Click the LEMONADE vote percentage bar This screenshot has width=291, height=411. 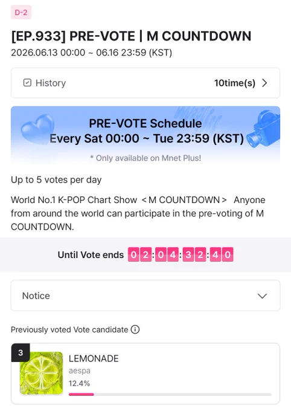coord(170,394)
